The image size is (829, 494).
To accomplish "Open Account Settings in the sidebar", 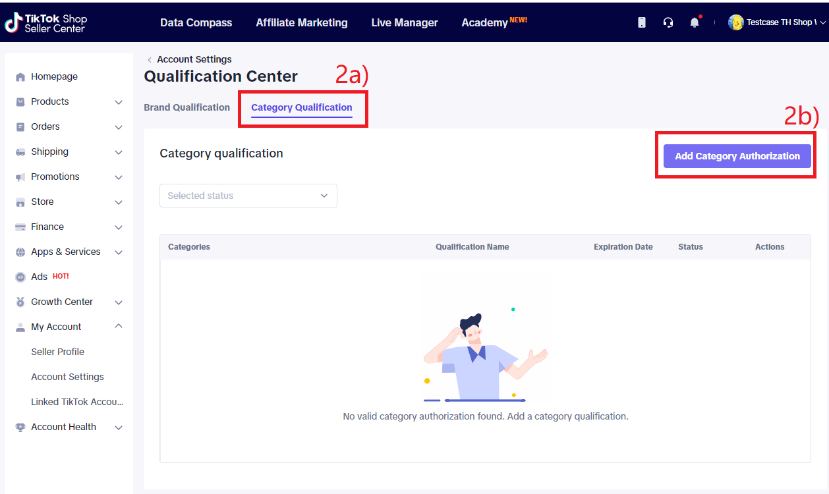I will 68,377.
